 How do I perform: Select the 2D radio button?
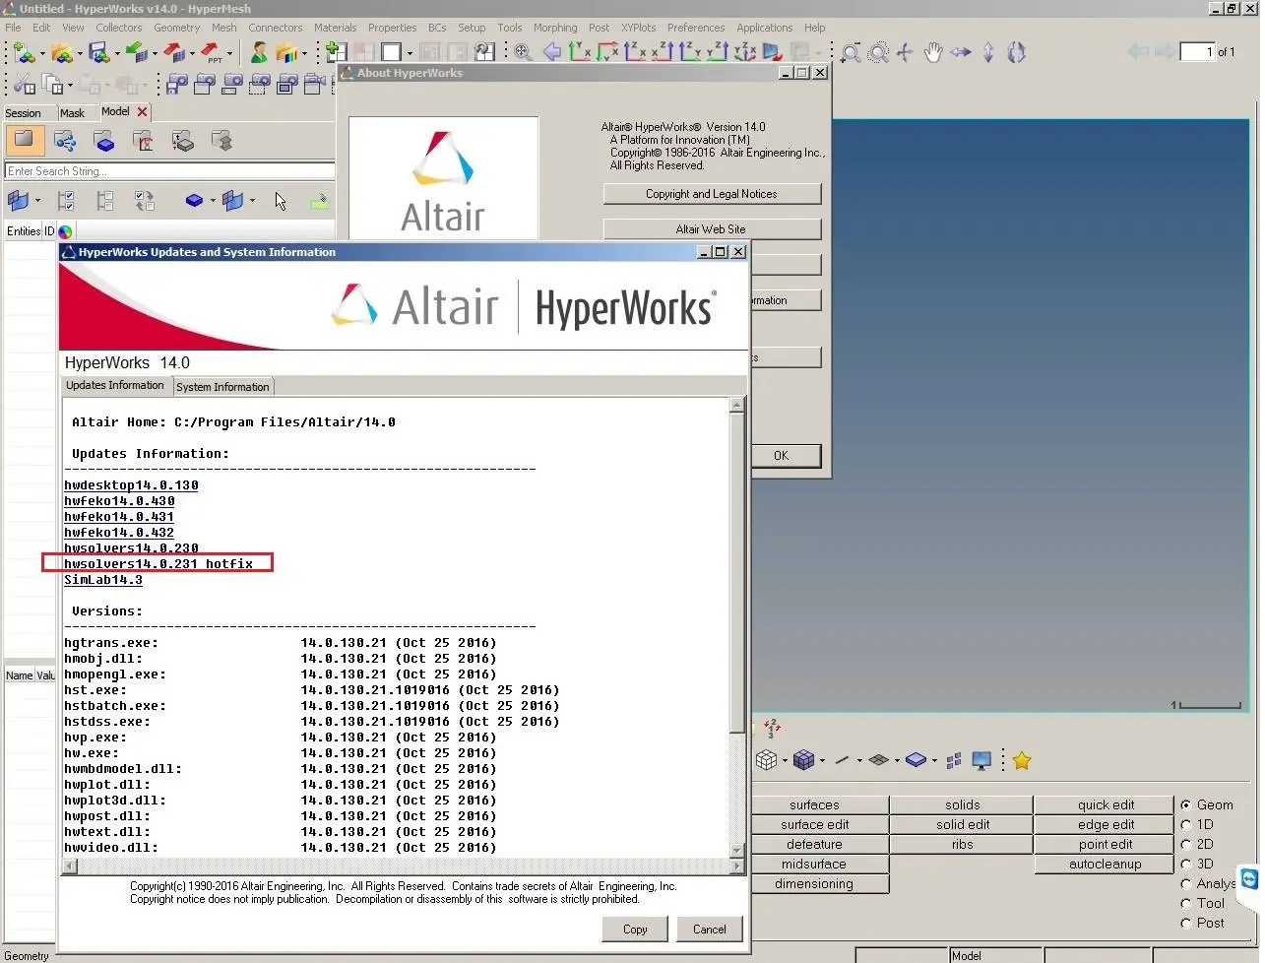pos(1186,844)
